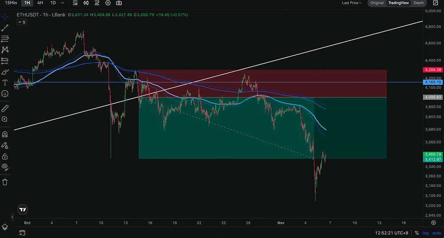Select the red 4,294.38 stop price label
The image size is (444, 238).
pyautogui.click(x=433, y=70)
